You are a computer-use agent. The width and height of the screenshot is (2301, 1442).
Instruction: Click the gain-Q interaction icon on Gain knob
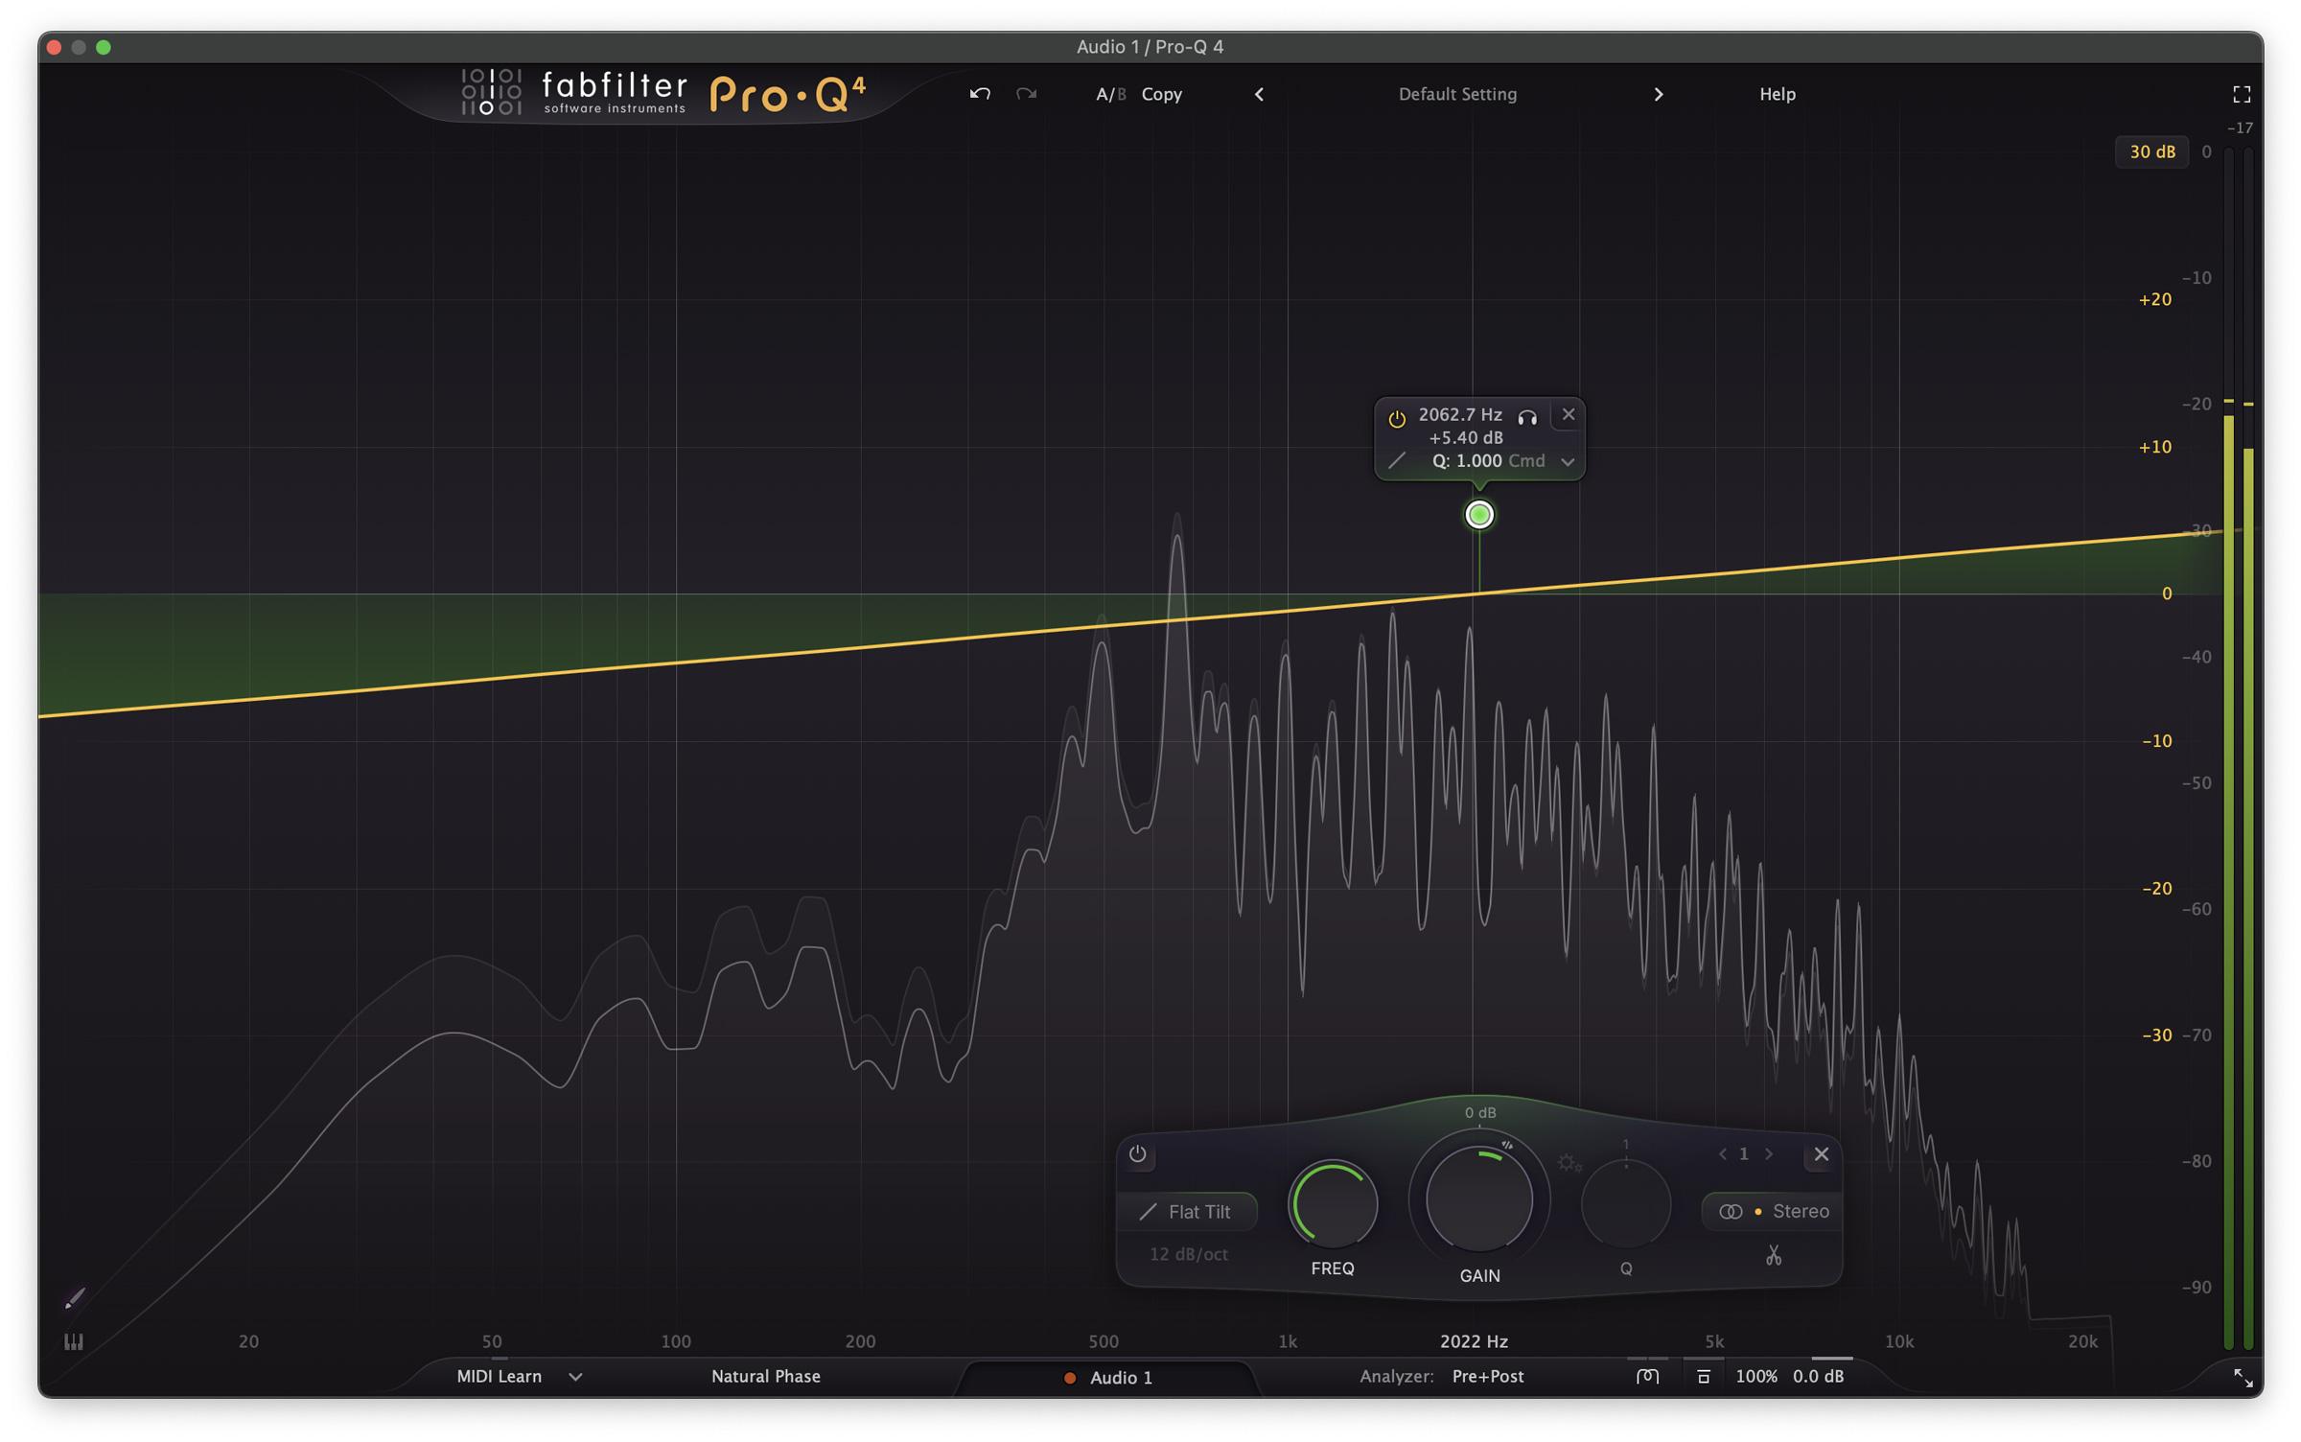(1507, 1145)
